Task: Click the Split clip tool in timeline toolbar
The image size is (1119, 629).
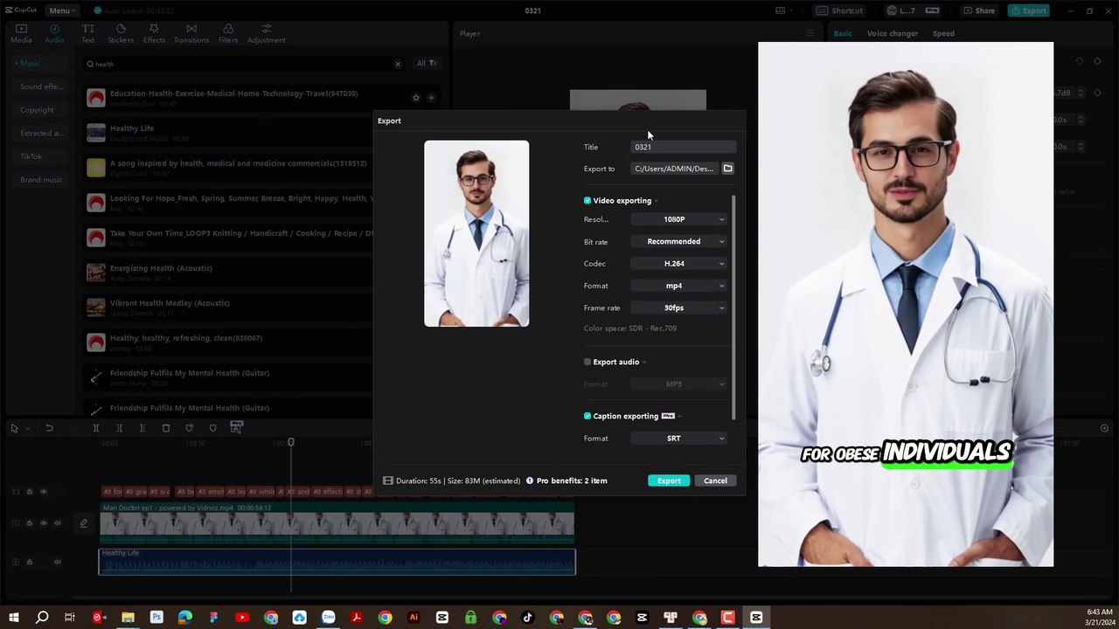Action: 96,428
